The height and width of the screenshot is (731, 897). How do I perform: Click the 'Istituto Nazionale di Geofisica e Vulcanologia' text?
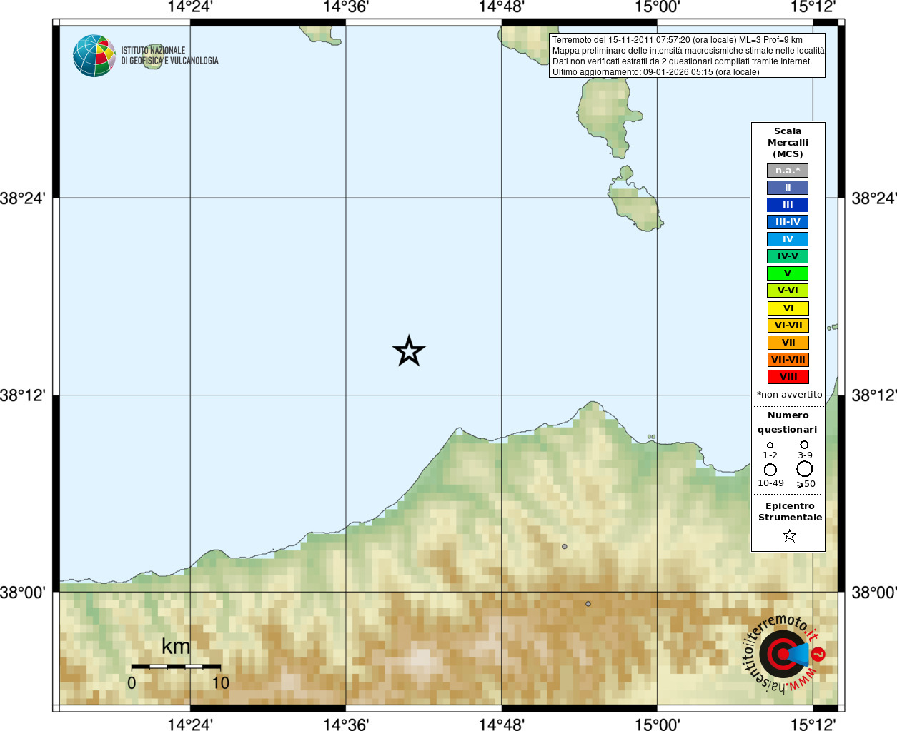click(x=169, y=56)
